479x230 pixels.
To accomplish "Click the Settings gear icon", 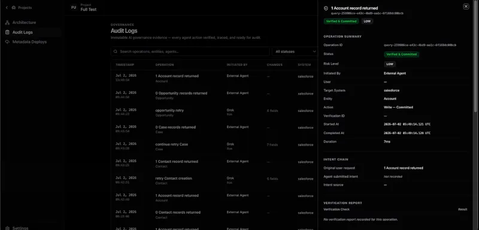I will (7, 228).
